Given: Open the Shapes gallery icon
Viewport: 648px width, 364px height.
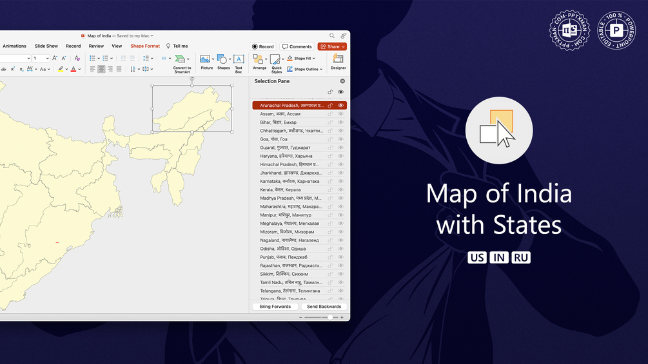Looking at the screenshot, I should (222, 59).
